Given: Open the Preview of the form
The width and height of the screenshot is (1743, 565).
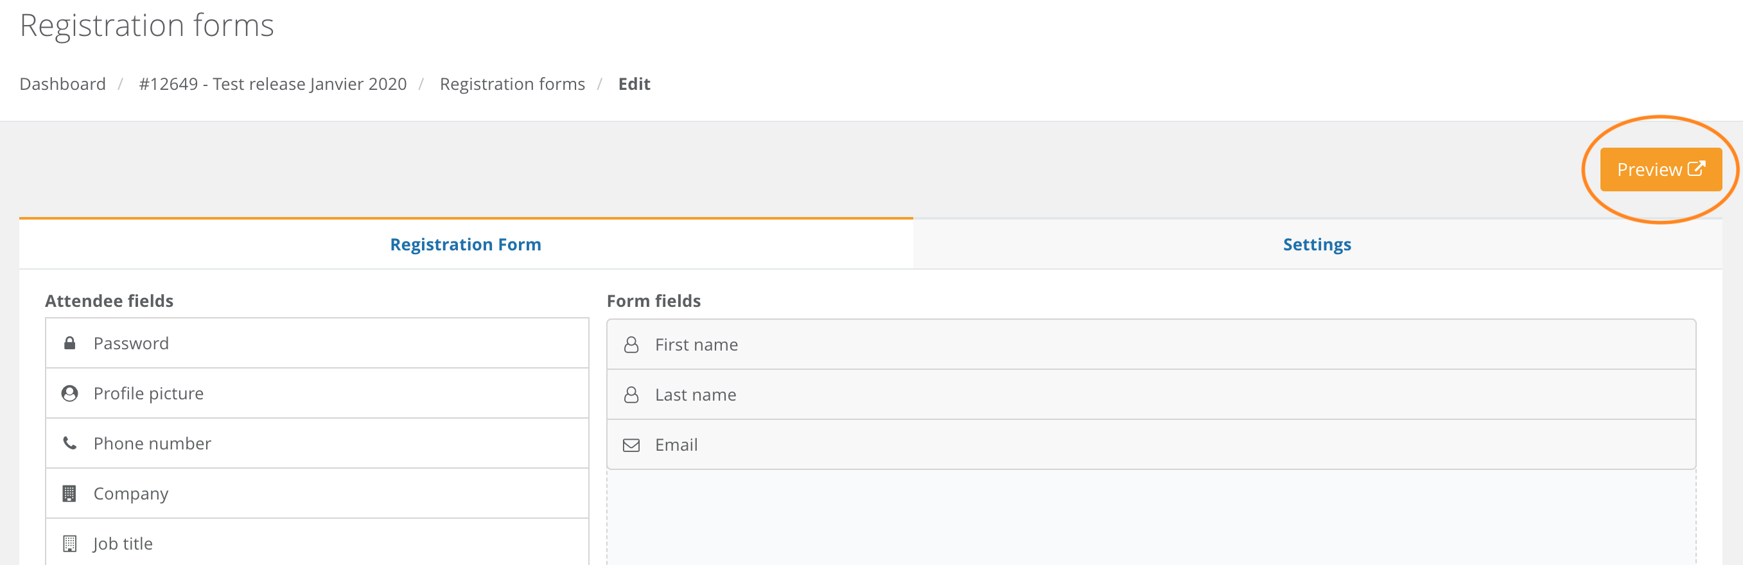Looking at the screenshot, I should pyautogui.click(x=1660, y=169).
